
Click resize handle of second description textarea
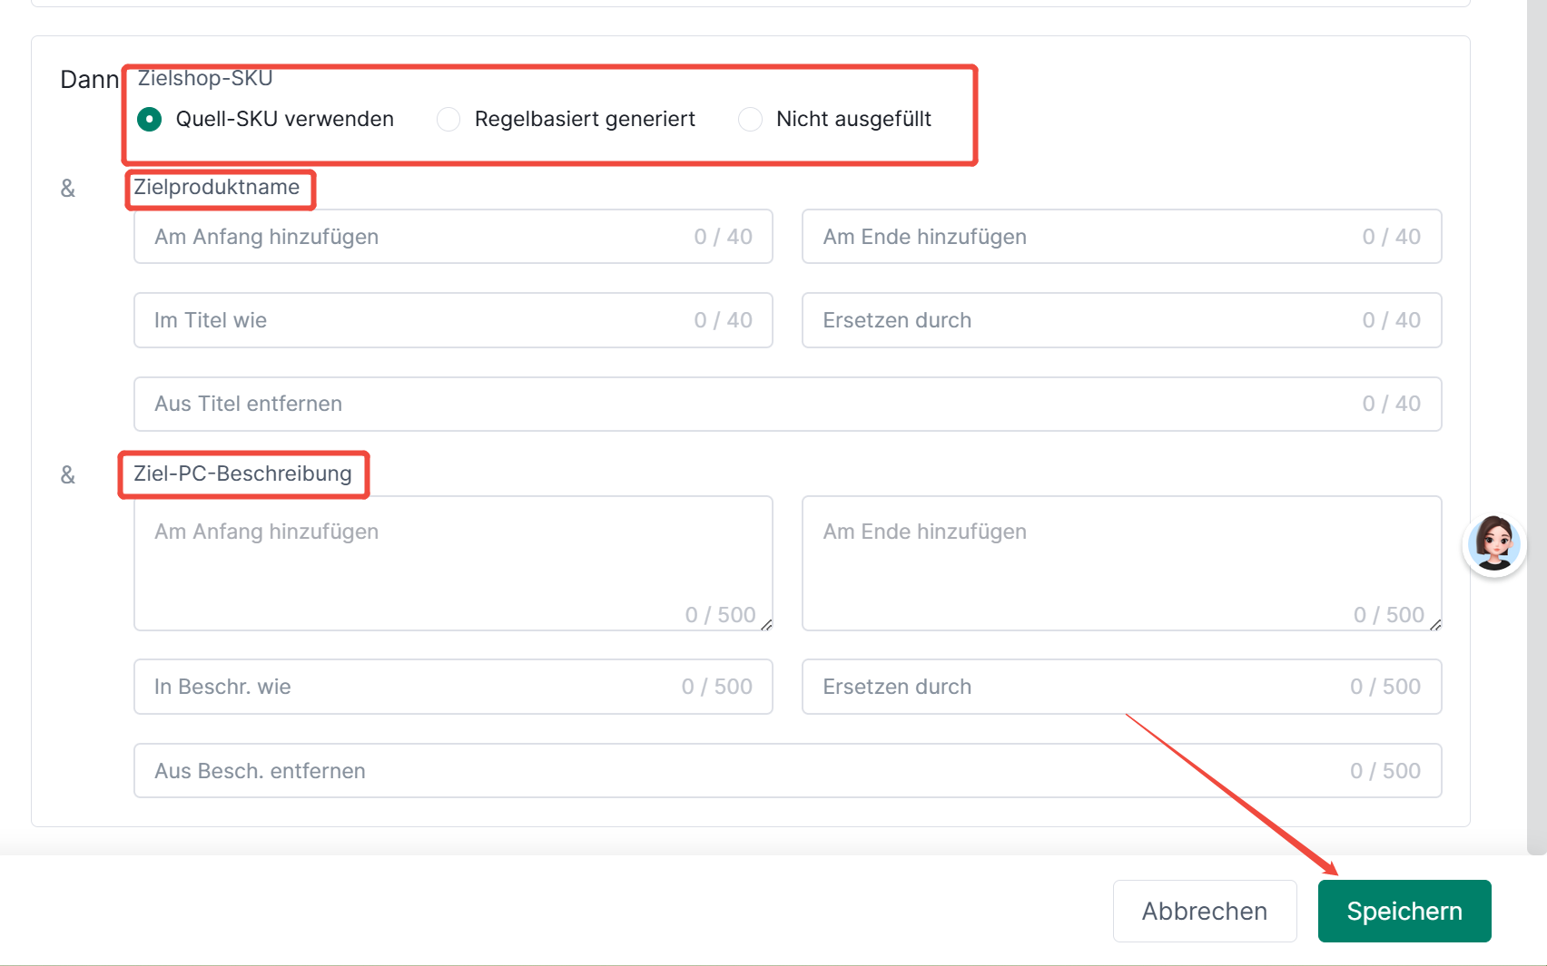tap(1435, 624)
